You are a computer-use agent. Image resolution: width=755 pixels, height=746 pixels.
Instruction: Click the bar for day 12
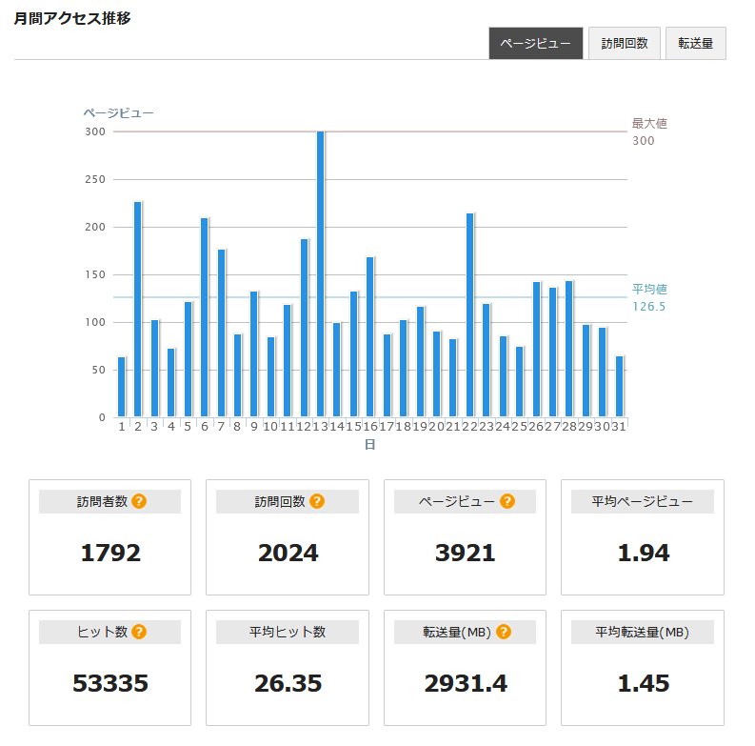(304, 328)
